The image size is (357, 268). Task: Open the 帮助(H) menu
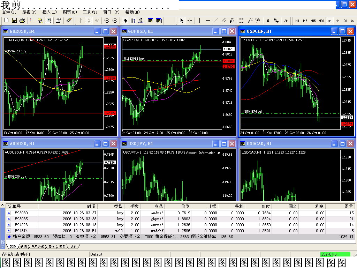pos(132,12)
